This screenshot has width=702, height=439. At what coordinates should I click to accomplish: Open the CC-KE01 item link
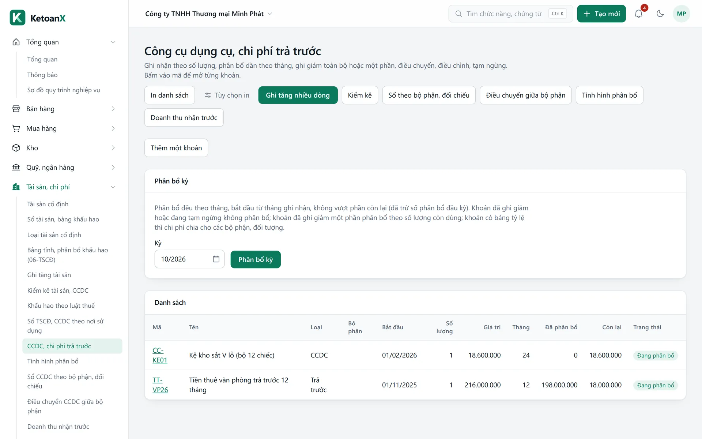160,355
